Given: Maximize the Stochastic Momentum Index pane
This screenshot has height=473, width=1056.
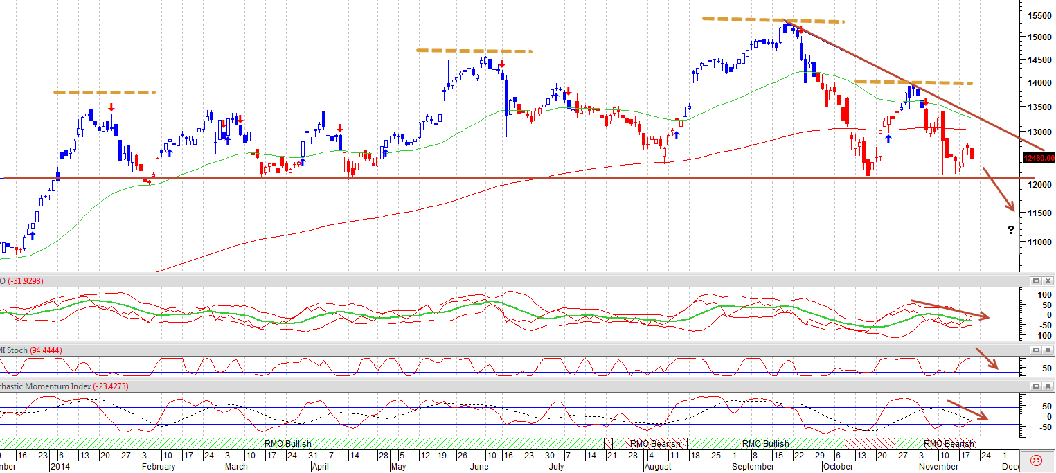Looking at the screenshot, I should tap(1036, 386).
